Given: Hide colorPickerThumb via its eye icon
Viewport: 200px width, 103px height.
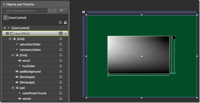Looking at the screenshot, I should coord(60,93).
